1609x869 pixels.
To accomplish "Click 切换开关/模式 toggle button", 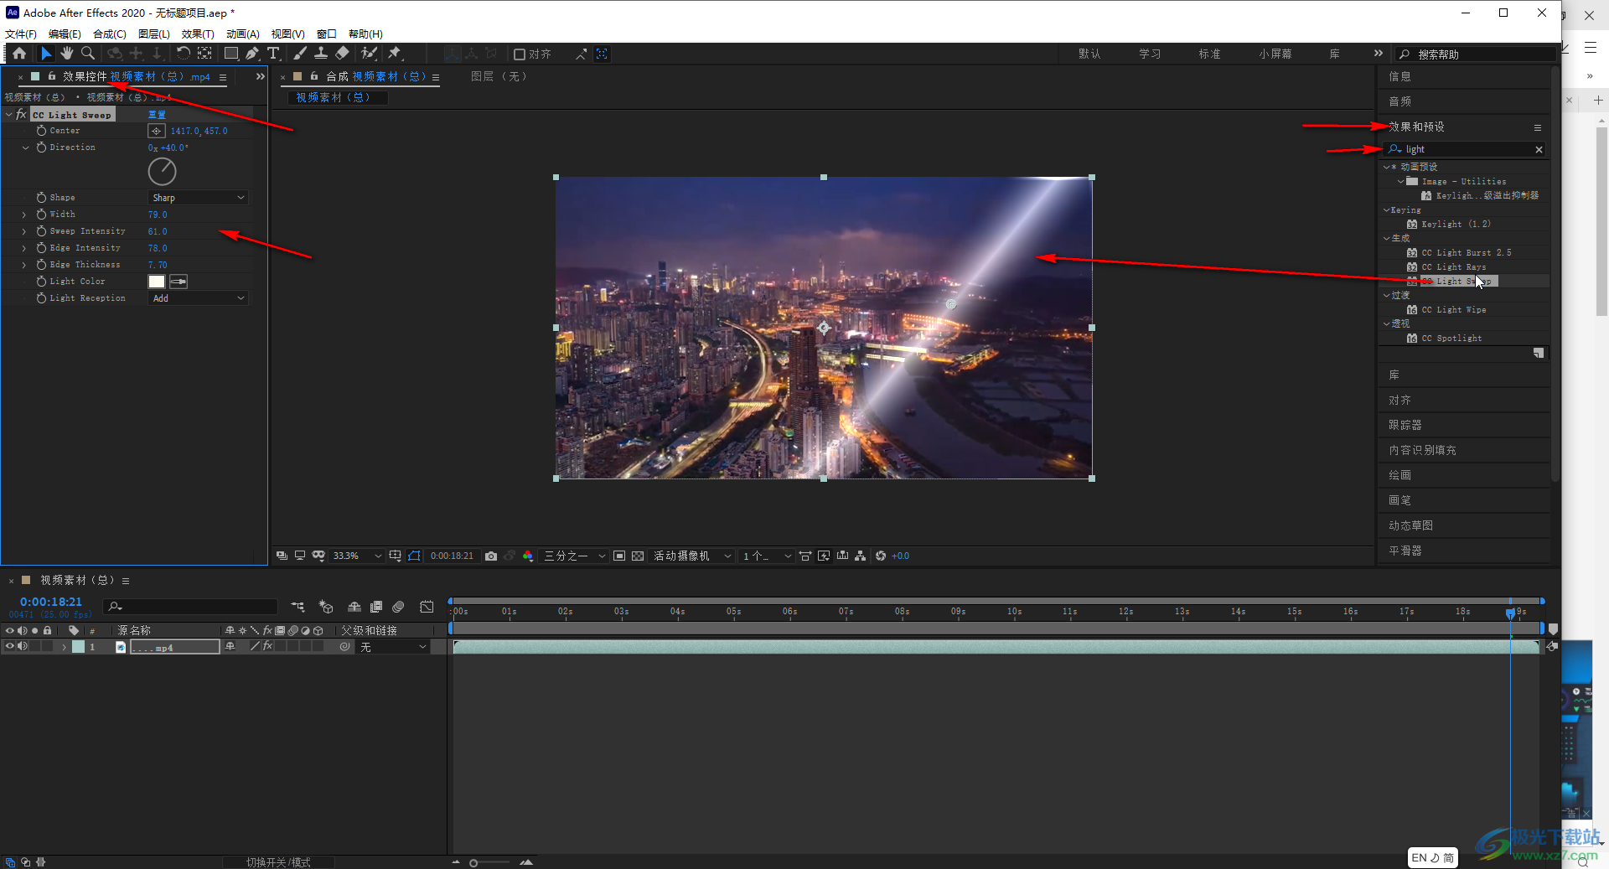I will (x=278, y=862).
